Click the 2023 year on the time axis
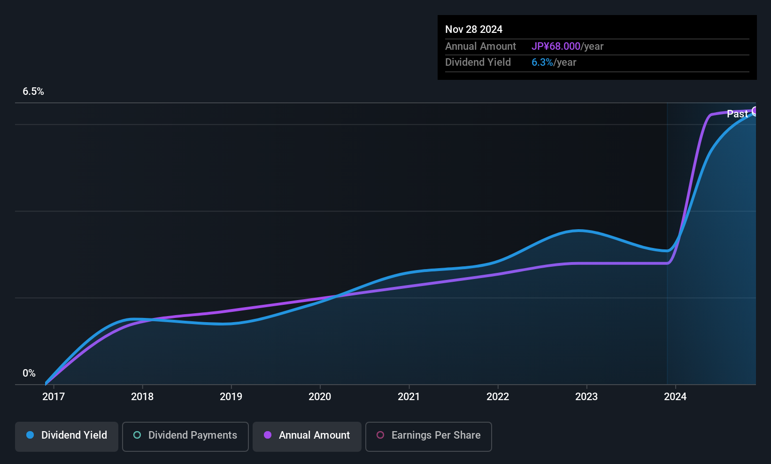 tap(586, 397)
